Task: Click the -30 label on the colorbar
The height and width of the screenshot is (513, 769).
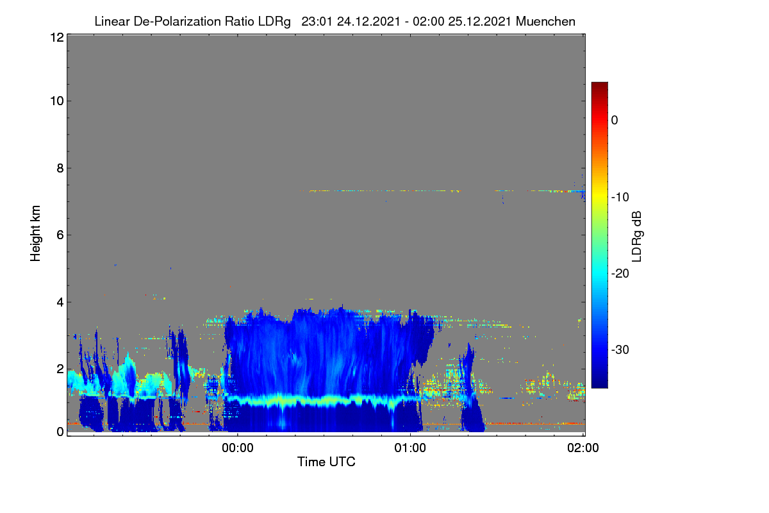Action: click(x=620, y=349)
